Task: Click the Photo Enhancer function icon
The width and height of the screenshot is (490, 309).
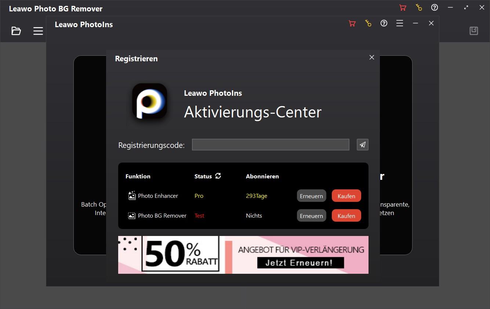Action: [x=132, y=196]
